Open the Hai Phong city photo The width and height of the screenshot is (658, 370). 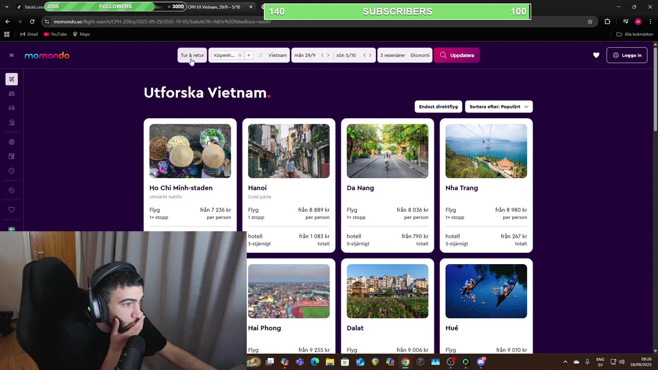289,291
